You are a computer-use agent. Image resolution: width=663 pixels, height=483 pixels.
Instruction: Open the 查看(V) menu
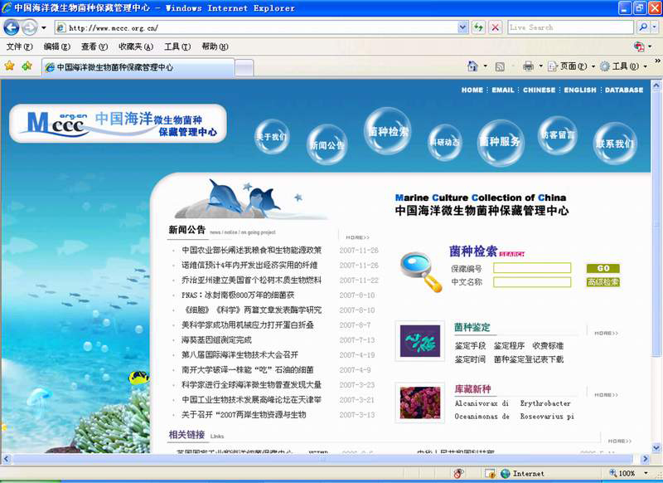[x=94, y=46]
